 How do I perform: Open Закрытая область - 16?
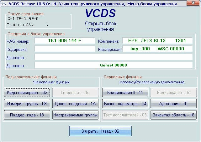click(x=173, y=115)
